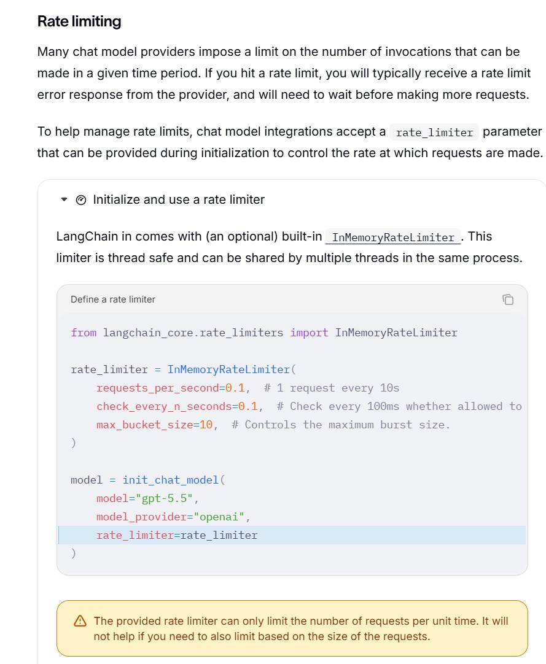Viewport: 546px width, 664px height.
Task: Click the requests_per_second=0.1 argument
Action: 171,388
